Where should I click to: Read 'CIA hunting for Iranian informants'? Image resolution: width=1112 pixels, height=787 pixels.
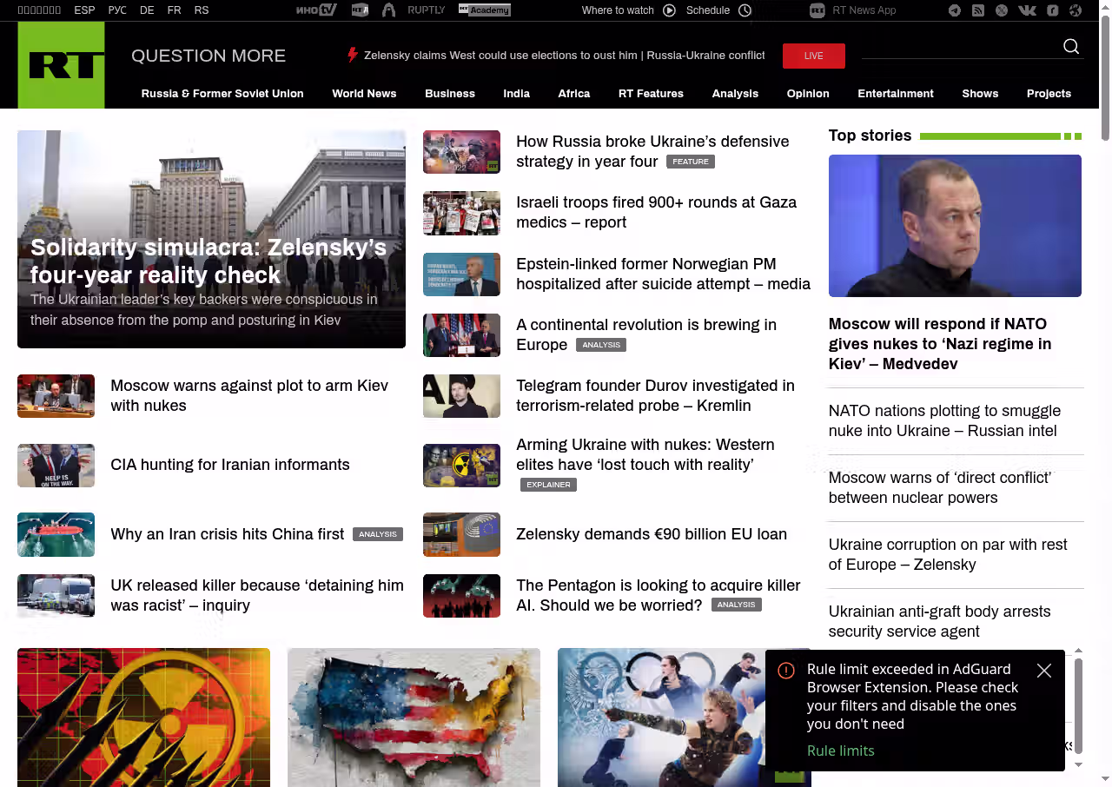click(x=230, y=465)
